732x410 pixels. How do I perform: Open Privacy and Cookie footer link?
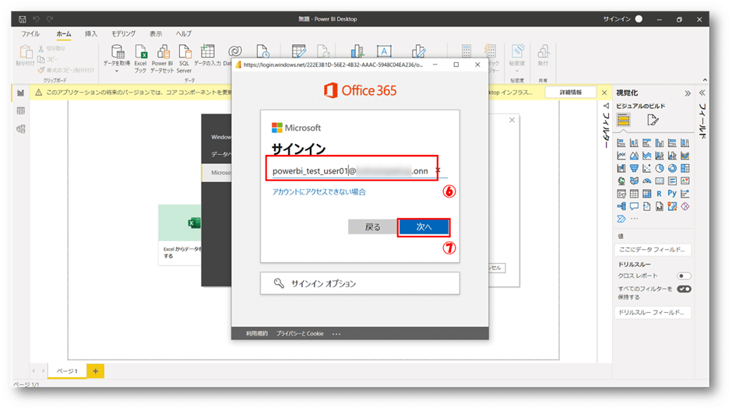300,334
